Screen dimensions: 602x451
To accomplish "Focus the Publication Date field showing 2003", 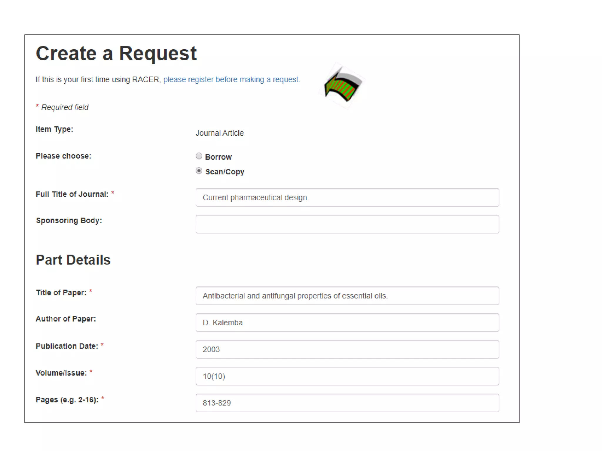I will point(347,349).
